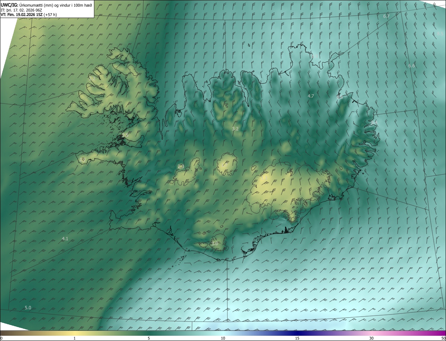Click the valid time line 'VT: Fim. 19.02.2026 15Z (+57 h)'
The image size is (446, 341).
29,15
